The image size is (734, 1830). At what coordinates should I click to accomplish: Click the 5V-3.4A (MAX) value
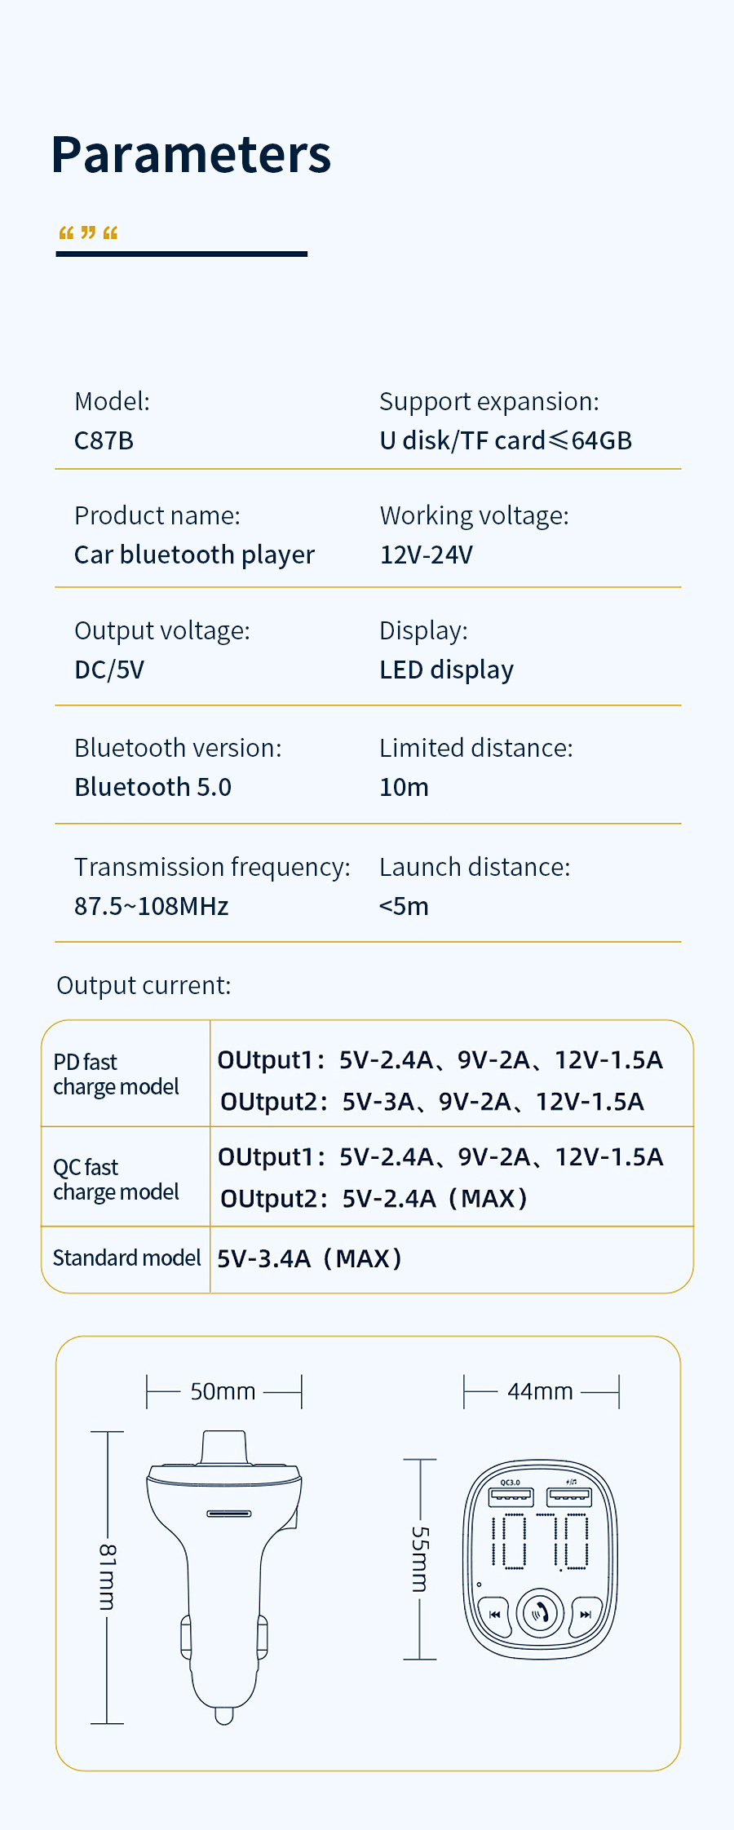pos(310,1258)
